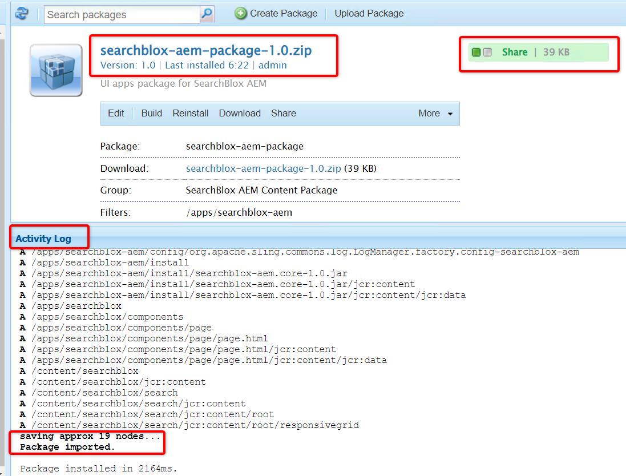Click the green status square indicator

coord(476,53)
